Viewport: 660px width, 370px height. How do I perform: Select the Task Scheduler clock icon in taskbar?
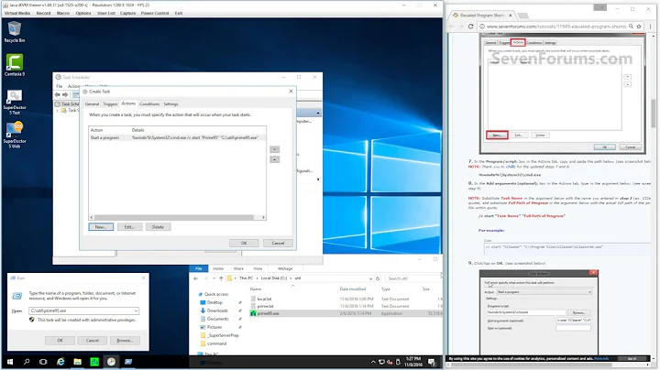point(111,362)
